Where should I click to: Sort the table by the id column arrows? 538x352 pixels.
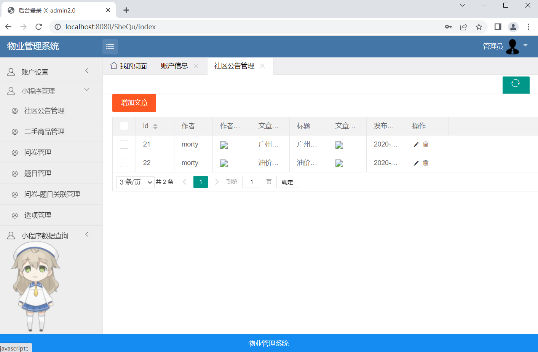click(155, 126)
